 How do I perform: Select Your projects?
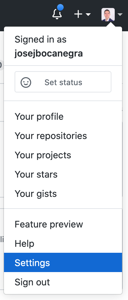63,155
